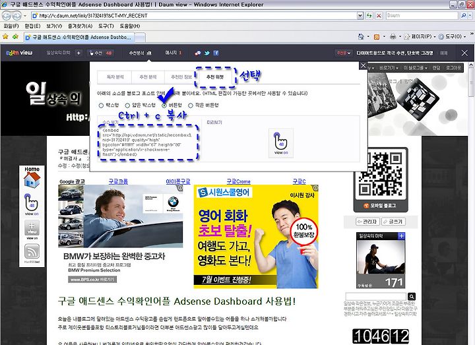
Task: Select the browser tab titled Adsense Dashbo...
Action: tap(79, 37)
